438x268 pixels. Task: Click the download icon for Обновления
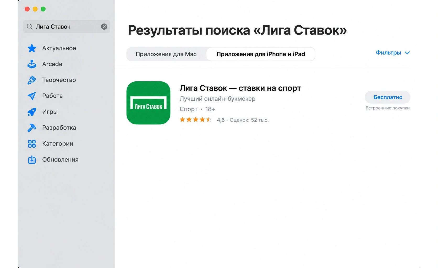click(x=32, y=160)
